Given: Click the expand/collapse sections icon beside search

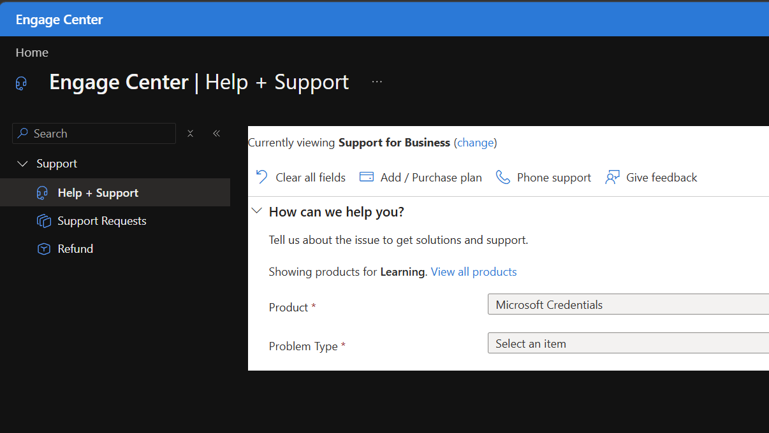Looking at the screenshot, I should 190,133.
